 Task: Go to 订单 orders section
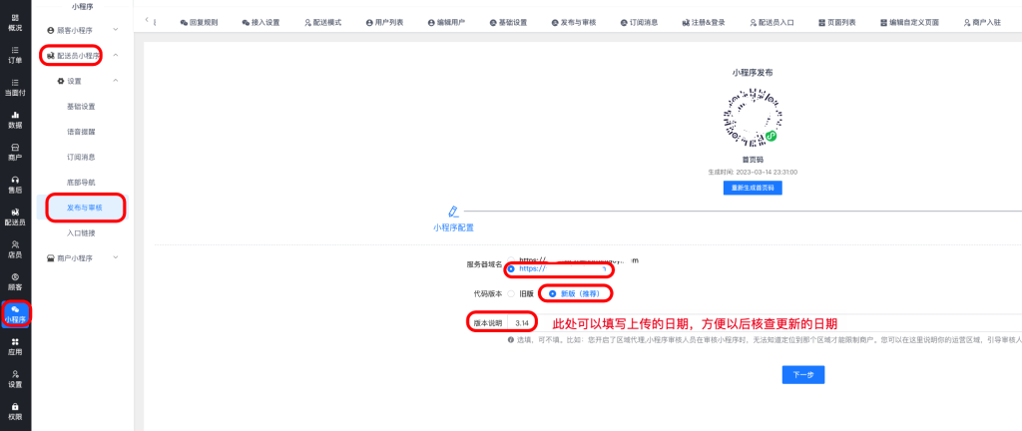click(15, 55)
